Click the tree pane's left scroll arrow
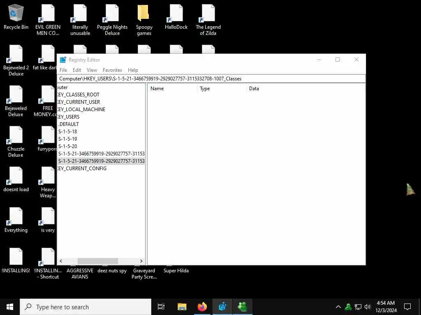Screen dimensions: 421x315 point(61,261)
